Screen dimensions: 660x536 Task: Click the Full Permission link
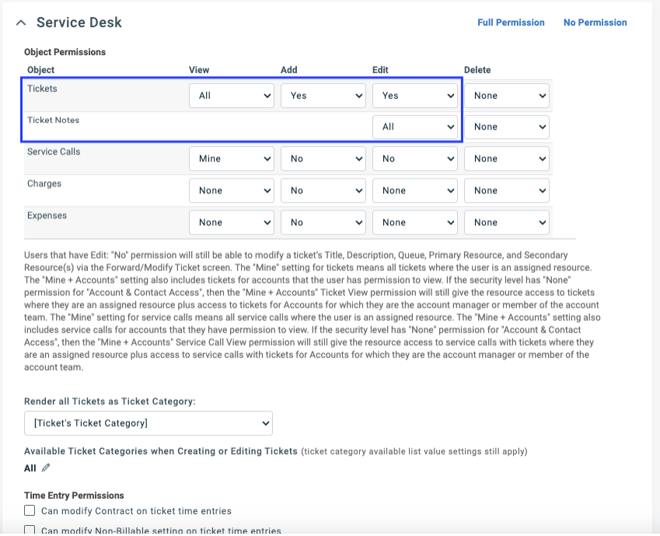point(511,23)
